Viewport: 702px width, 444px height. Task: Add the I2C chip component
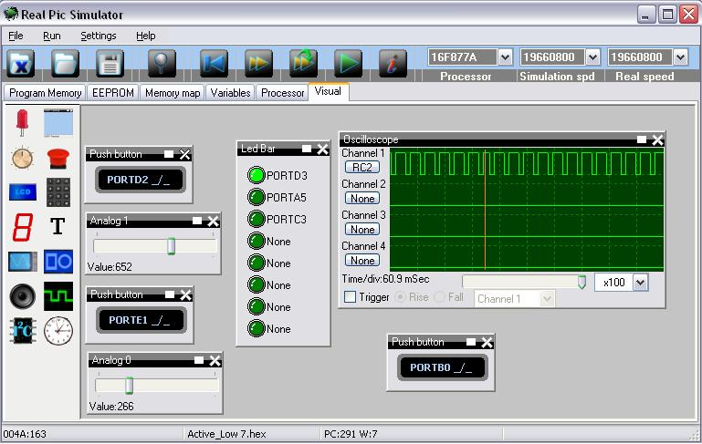click(x=23, y=331)
